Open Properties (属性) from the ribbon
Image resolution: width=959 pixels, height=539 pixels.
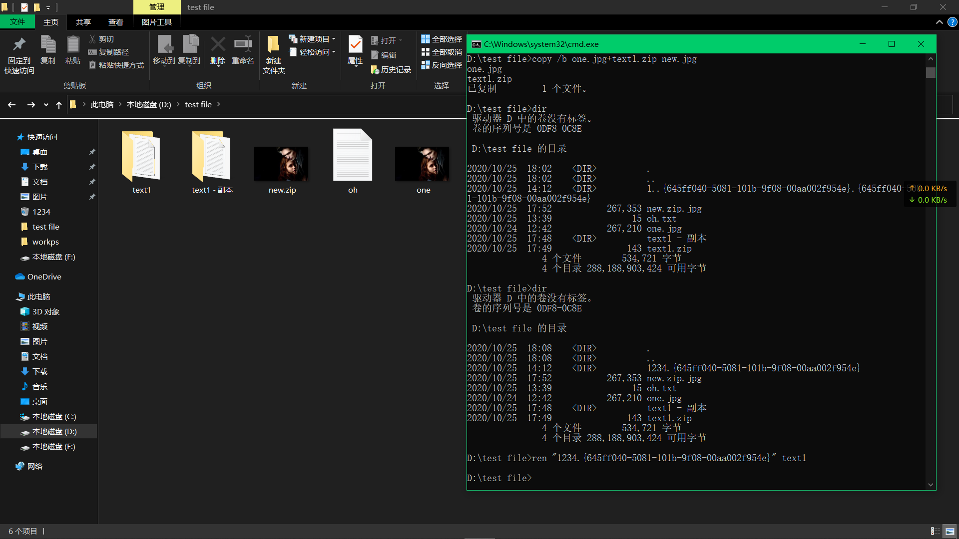(355, 45)
